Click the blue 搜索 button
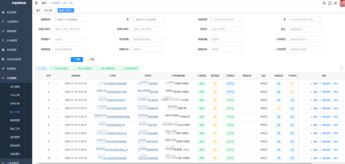 [77, 60]
